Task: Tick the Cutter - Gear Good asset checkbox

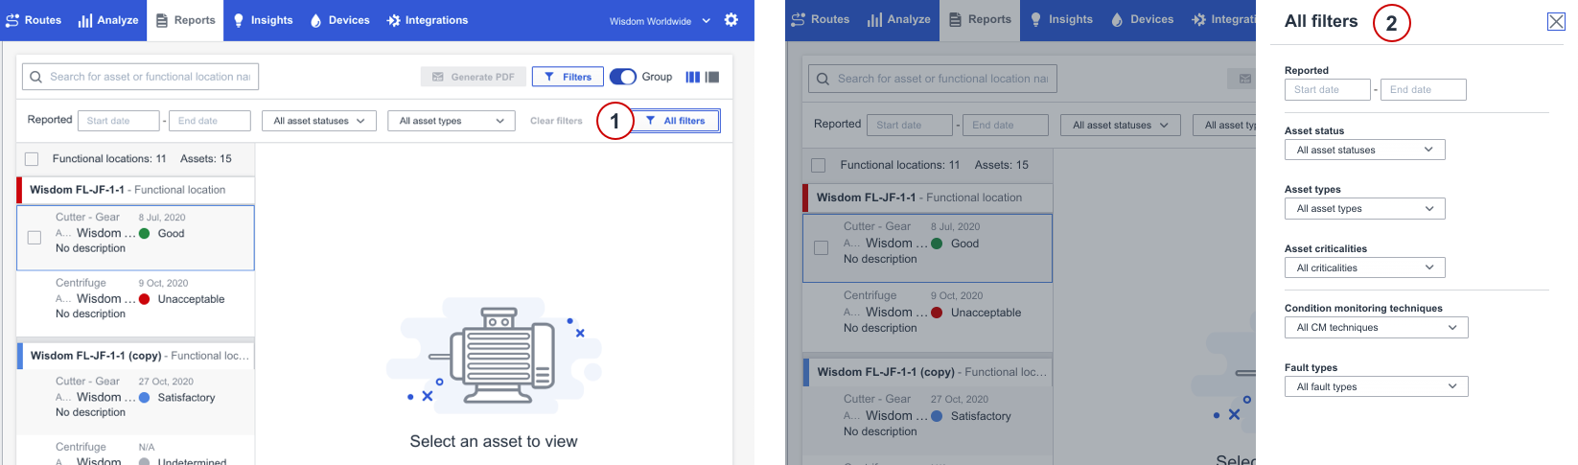Action: click(35, 238)
